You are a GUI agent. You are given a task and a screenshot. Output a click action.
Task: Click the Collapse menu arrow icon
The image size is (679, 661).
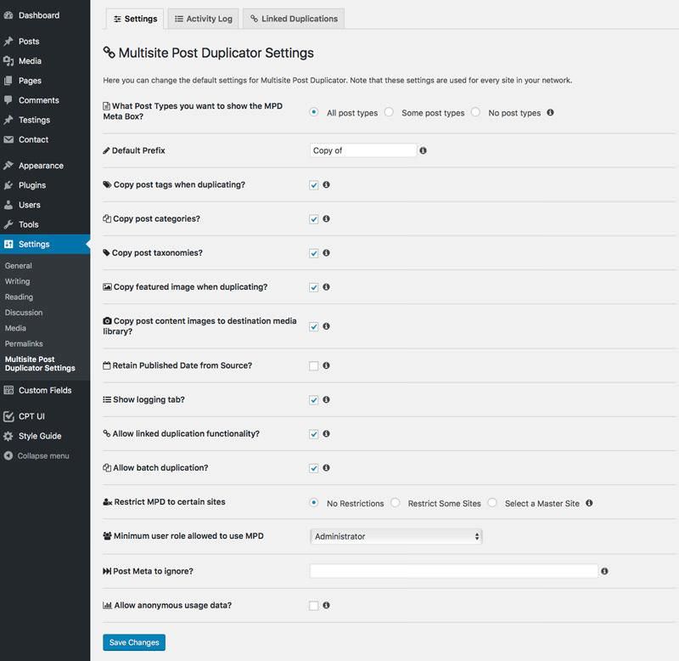coord(8,455)
